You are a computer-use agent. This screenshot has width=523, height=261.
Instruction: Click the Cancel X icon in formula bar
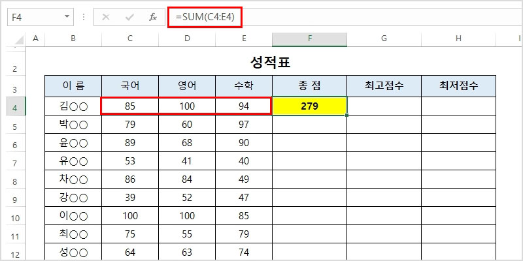tap(106, 17)
